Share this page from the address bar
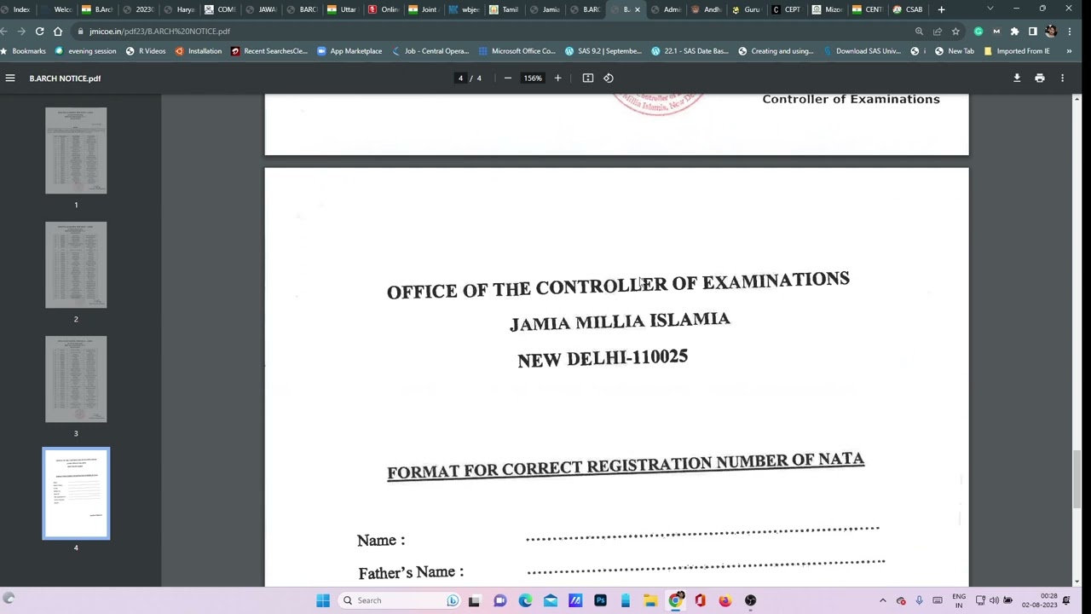 coord(938,32)
